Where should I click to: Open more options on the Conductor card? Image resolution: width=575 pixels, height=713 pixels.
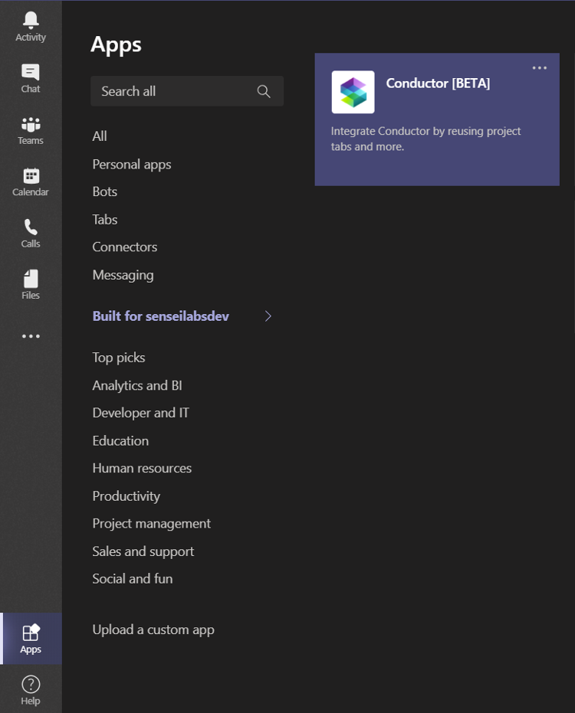[x=539, y=67]
